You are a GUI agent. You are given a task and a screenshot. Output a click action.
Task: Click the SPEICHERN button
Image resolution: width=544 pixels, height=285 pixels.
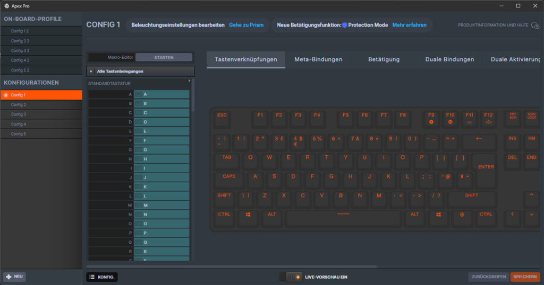(x=525, y=277)
